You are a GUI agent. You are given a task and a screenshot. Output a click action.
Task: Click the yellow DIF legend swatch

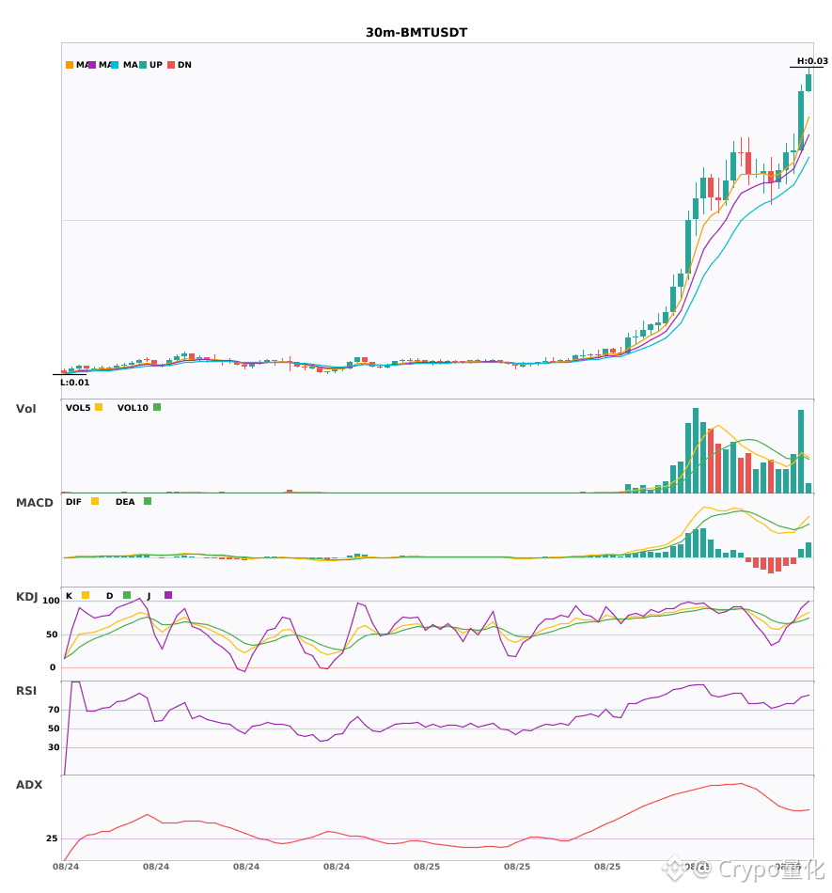95,501
